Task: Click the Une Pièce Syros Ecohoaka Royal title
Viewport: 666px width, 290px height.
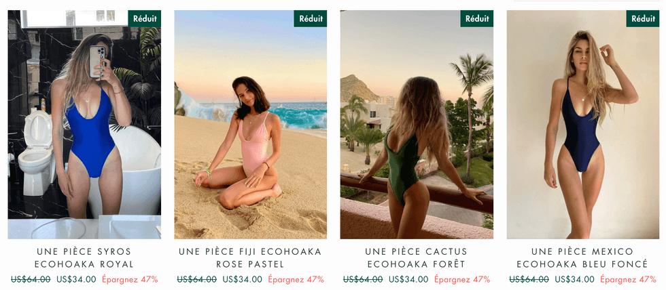Action: click(x=84, y=258)
